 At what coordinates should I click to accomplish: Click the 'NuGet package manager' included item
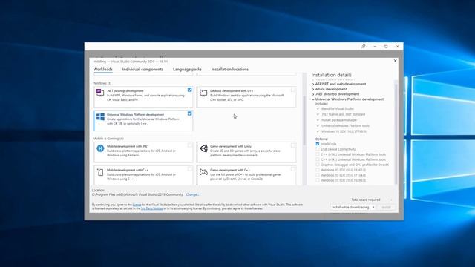coord(339,120)
